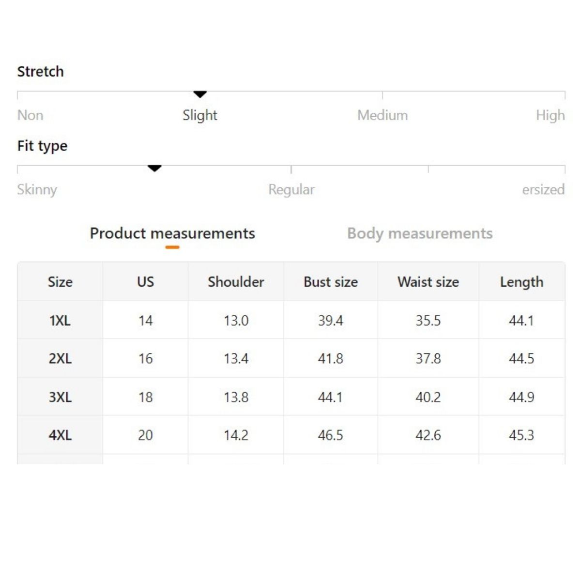Select the 2XL size row
Screen dimensions: 581x581
(x=60, y=359)
